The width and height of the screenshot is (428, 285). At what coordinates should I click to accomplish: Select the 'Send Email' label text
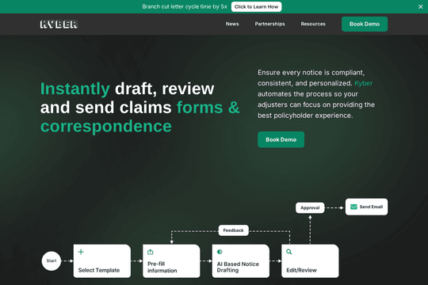[x=371, y=207]
